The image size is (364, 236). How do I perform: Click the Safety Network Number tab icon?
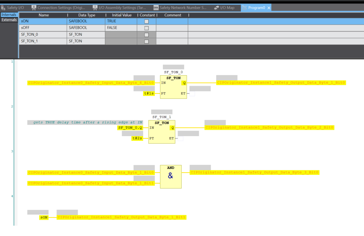156,8
